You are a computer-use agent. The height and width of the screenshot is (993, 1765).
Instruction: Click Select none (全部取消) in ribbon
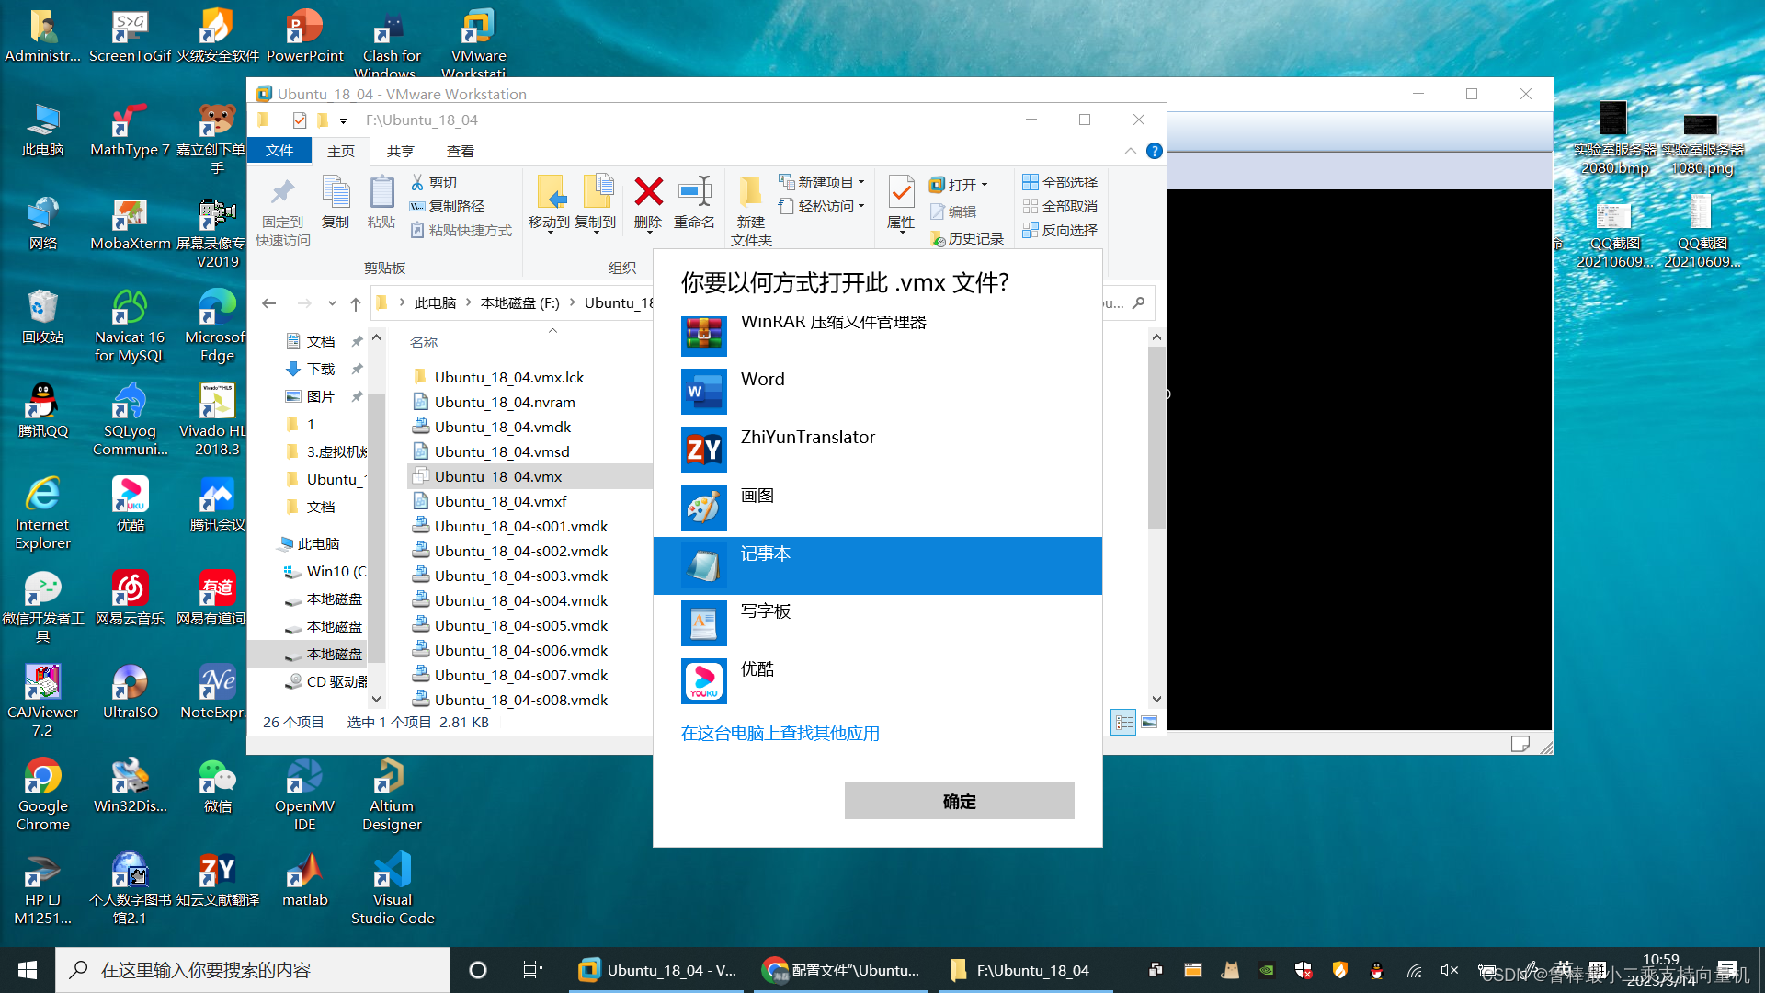1060,206
